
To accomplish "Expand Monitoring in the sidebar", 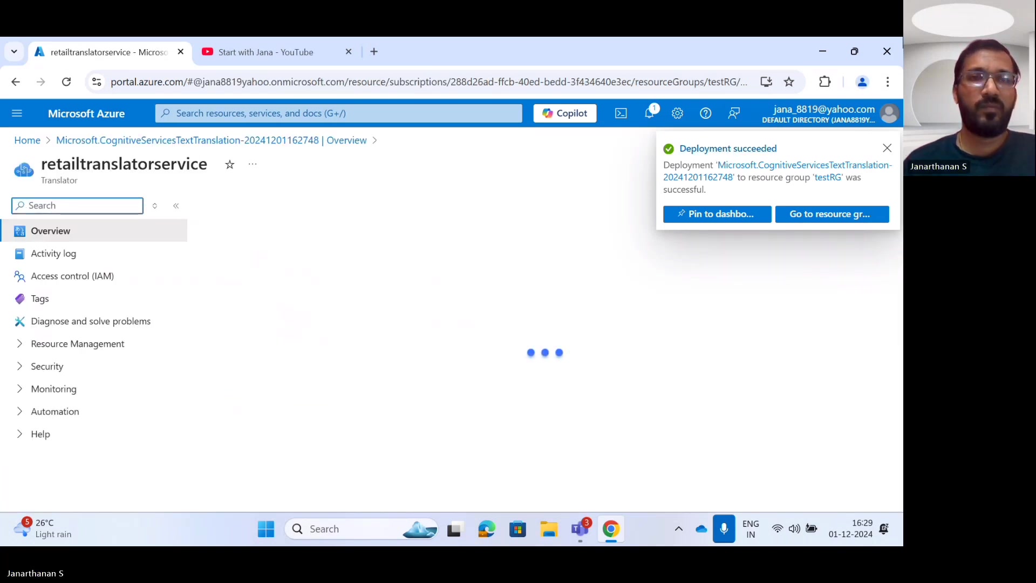I will (53, 389).
